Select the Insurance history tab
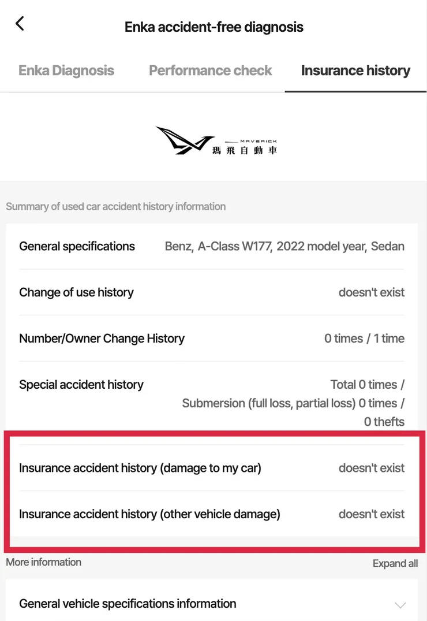427x621 pixels. coord(355,70)
